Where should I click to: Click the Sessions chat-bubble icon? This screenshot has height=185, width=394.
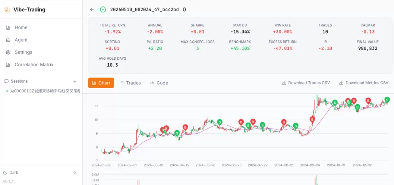click(x=7, y=81)
